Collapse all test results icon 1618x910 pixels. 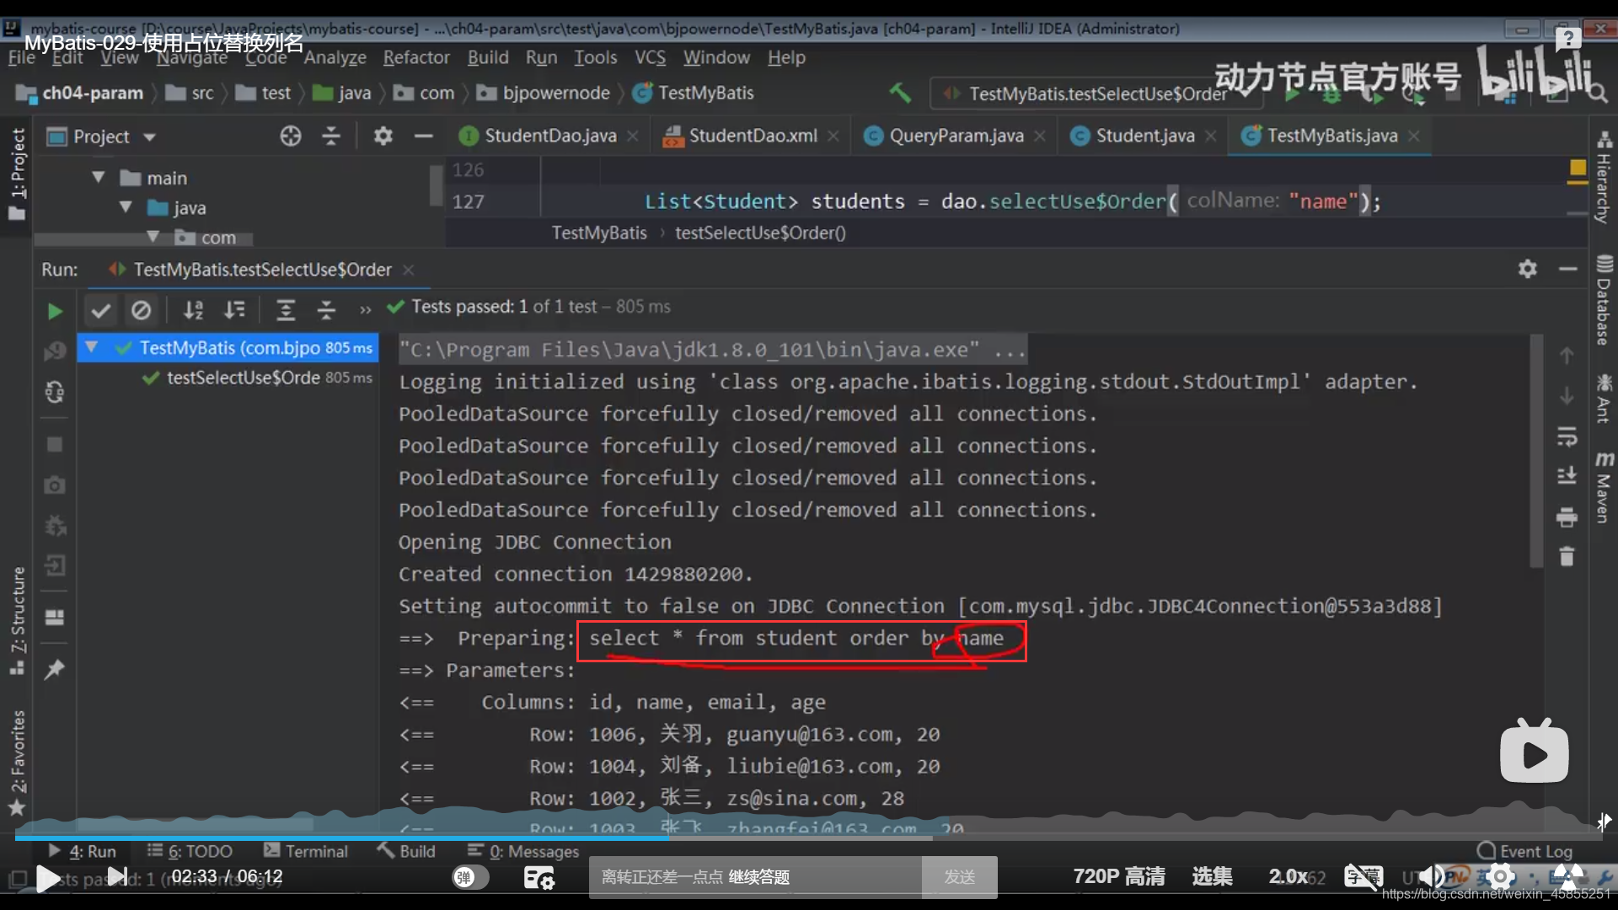click(x=326, y=311)
